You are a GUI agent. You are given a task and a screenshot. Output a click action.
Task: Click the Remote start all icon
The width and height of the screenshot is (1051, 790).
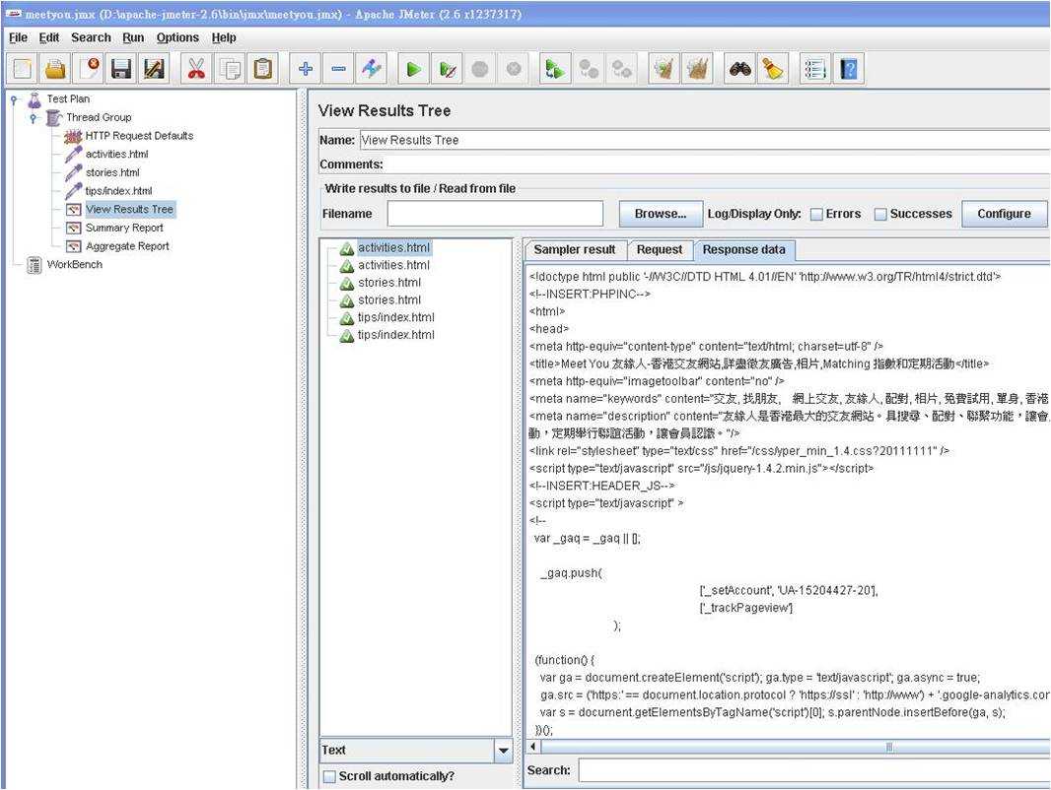[x=556, y=69]
